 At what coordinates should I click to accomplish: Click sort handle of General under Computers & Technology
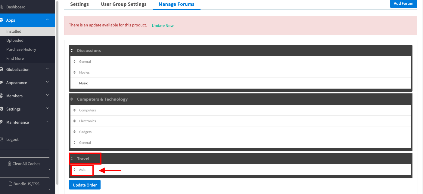click(74, 143)
